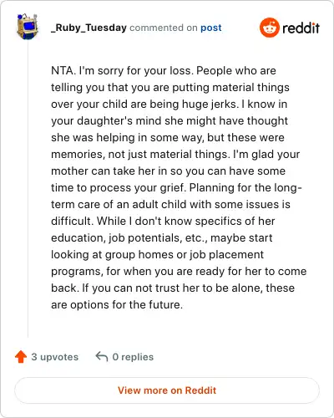Click the line "are options for the future."

[x=117, y=304]
